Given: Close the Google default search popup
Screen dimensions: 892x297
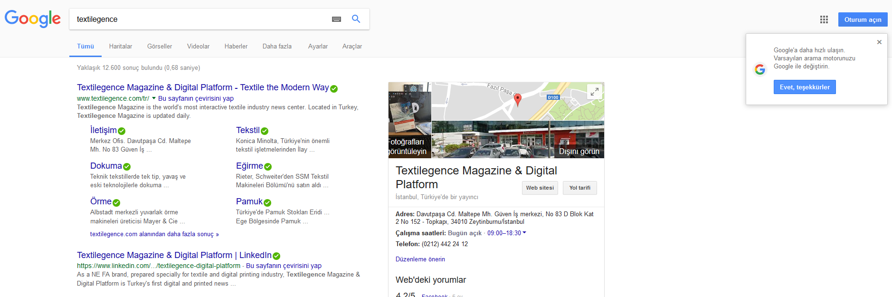Looking at the screenshot, I should [x=879, y=42].
